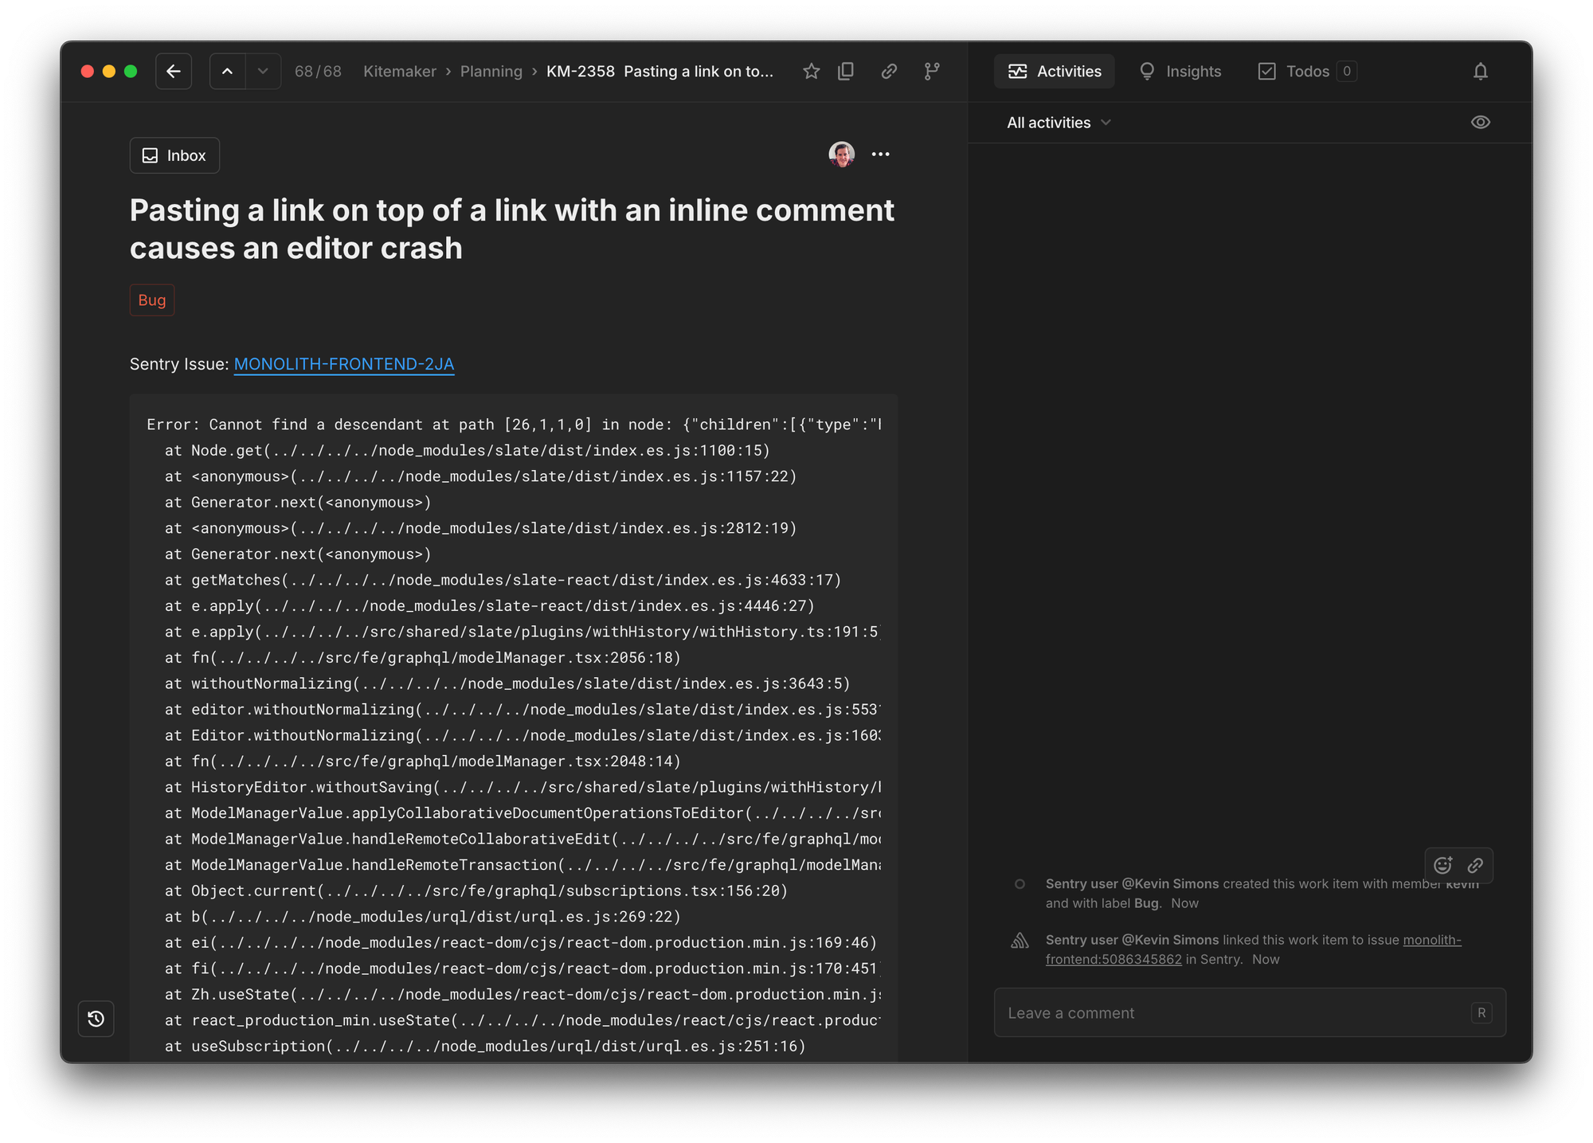Open notification bell settings

[1480, 72]
